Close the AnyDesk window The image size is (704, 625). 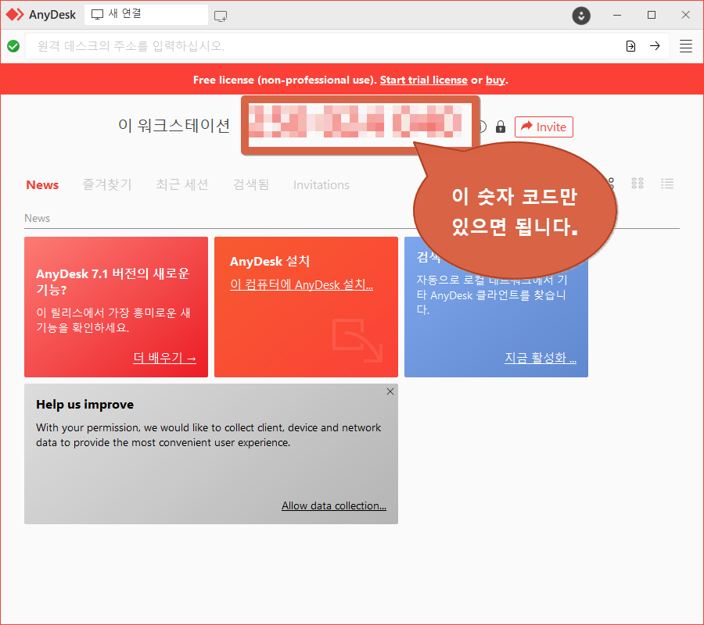point(685,16)
